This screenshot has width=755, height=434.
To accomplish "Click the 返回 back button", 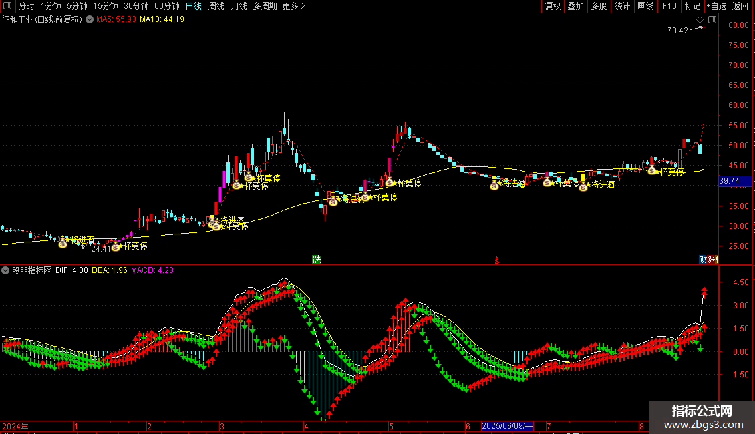I will coord(740,6).
